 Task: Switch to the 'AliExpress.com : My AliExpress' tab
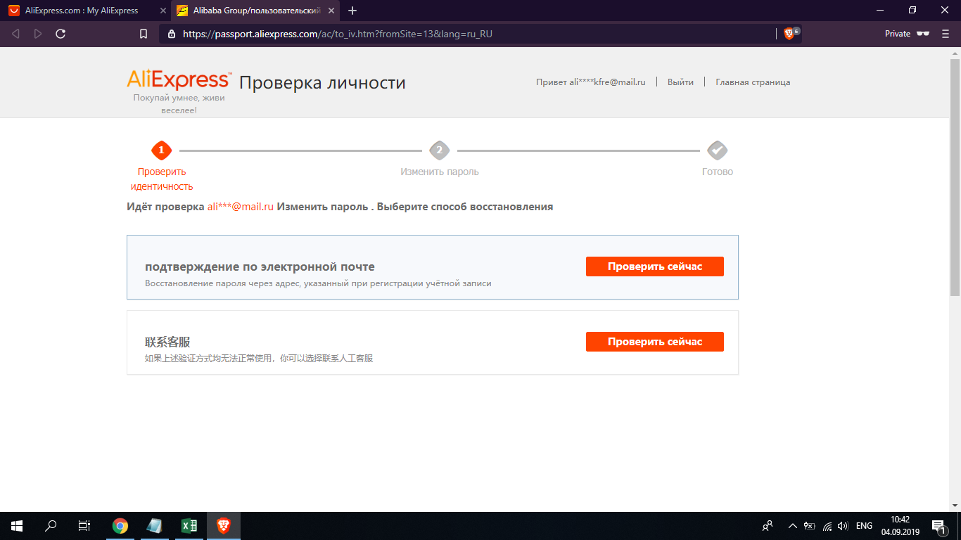point(87,11)
